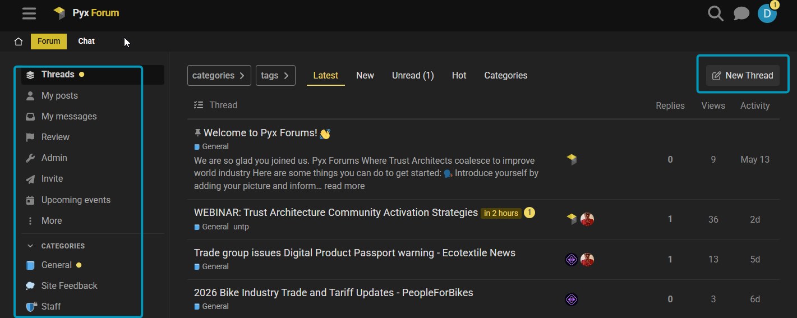Click purple avatar on Bike Industry thread

[x=572, y=299]
